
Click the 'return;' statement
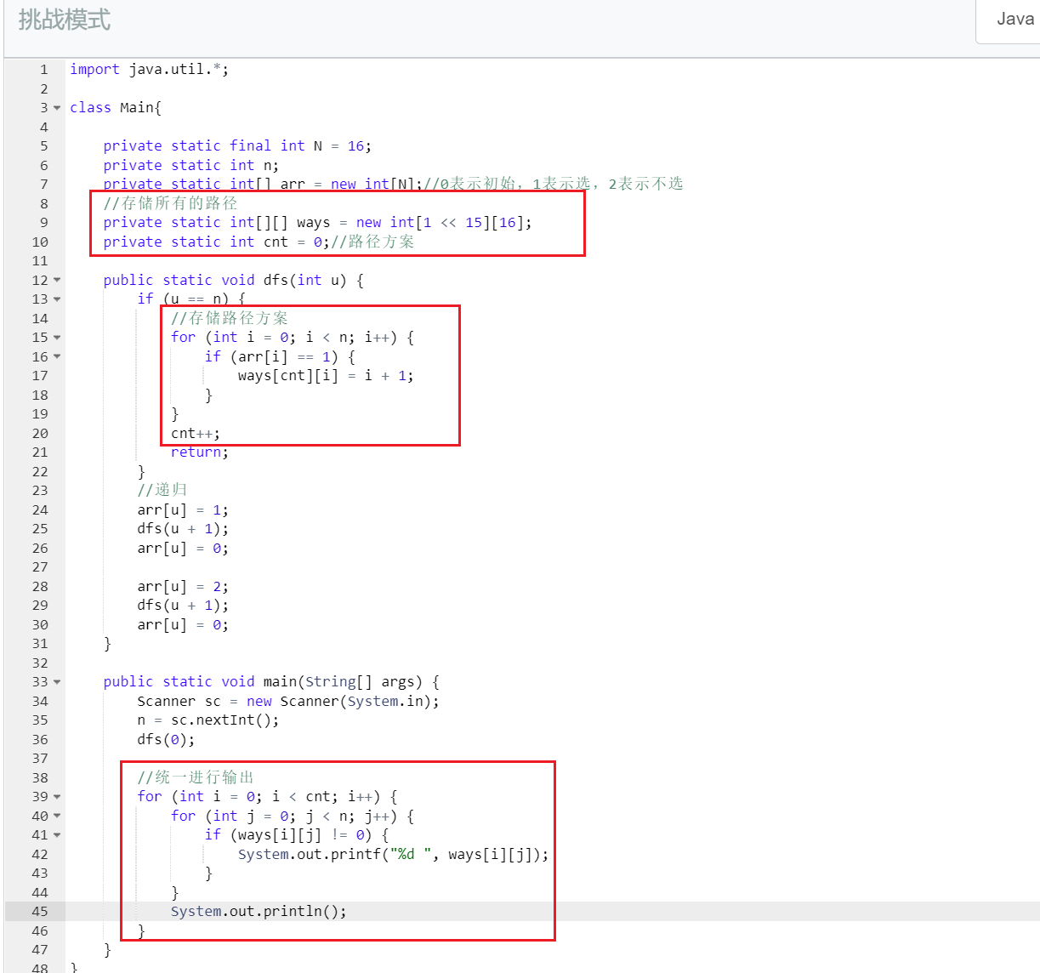(200, 452)
